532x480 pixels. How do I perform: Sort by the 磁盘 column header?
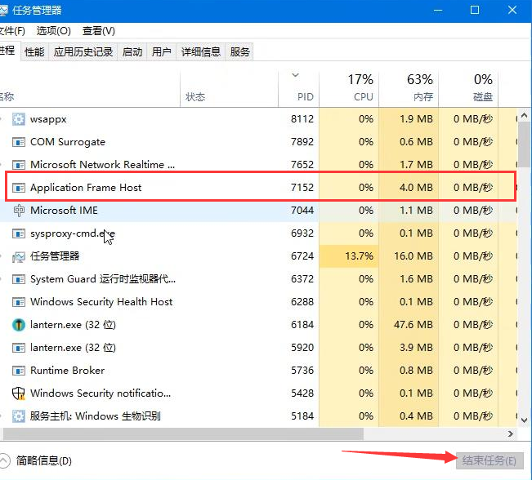pos(468,89)
